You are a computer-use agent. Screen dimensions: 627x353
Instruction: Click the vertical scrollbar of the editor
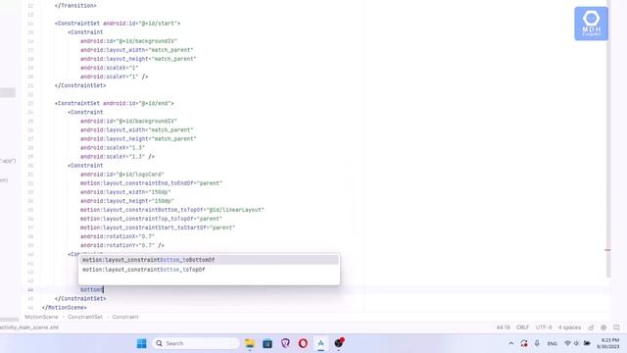608,138
